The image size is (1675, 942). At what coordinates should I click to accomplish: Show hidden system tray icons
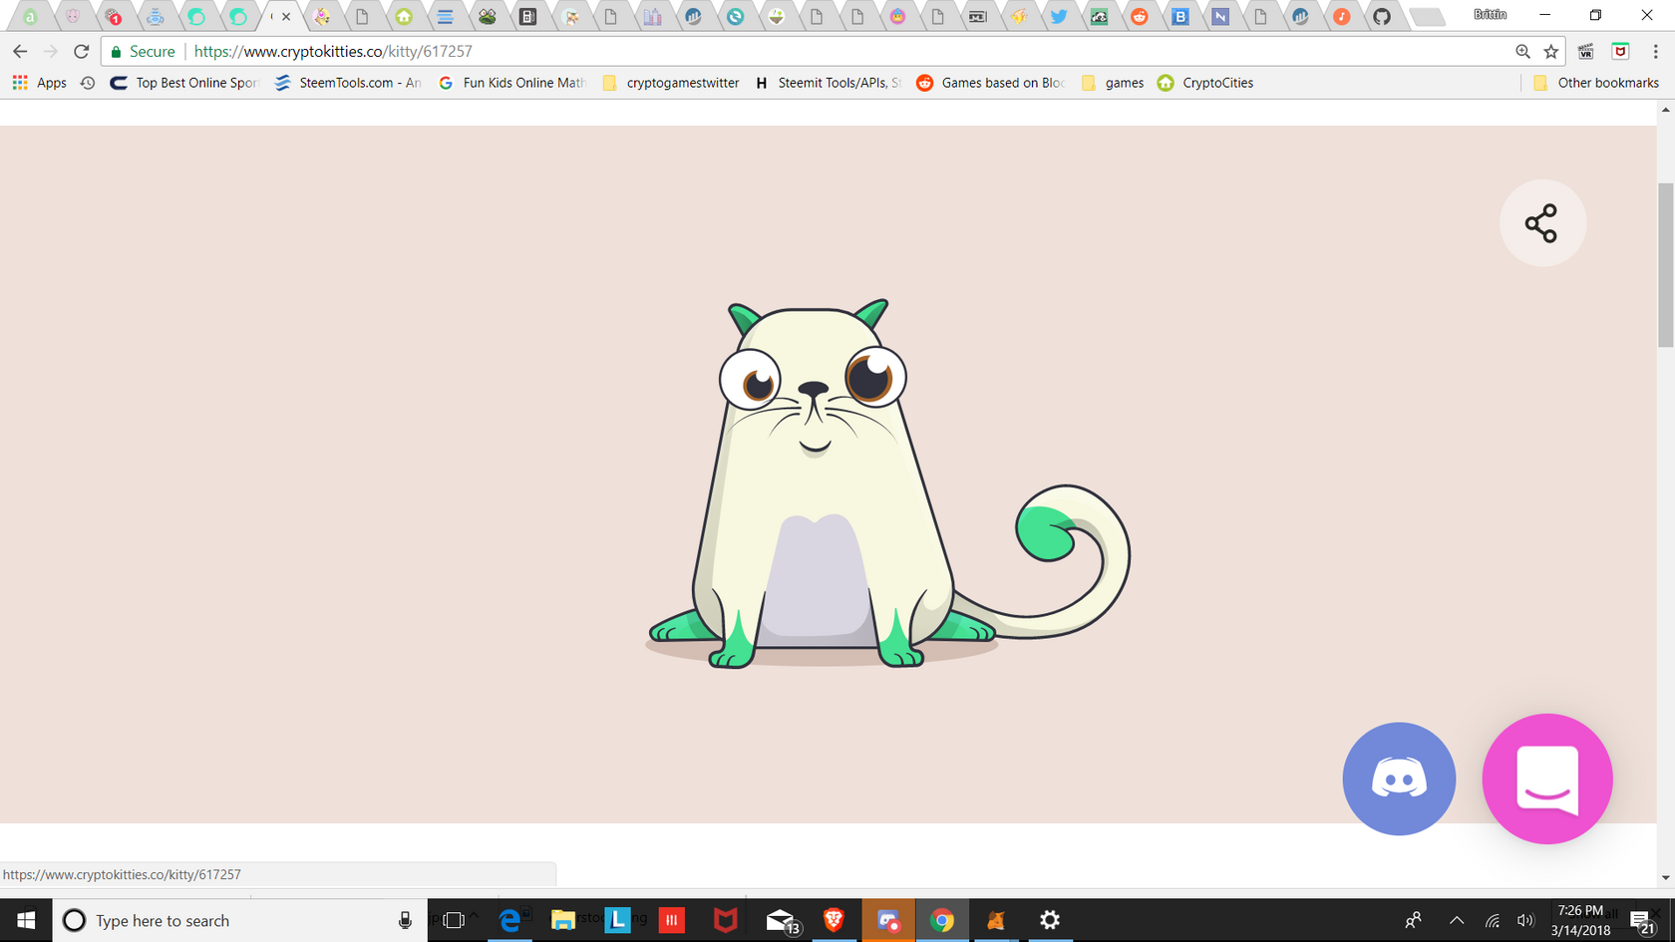point(1457,920)
